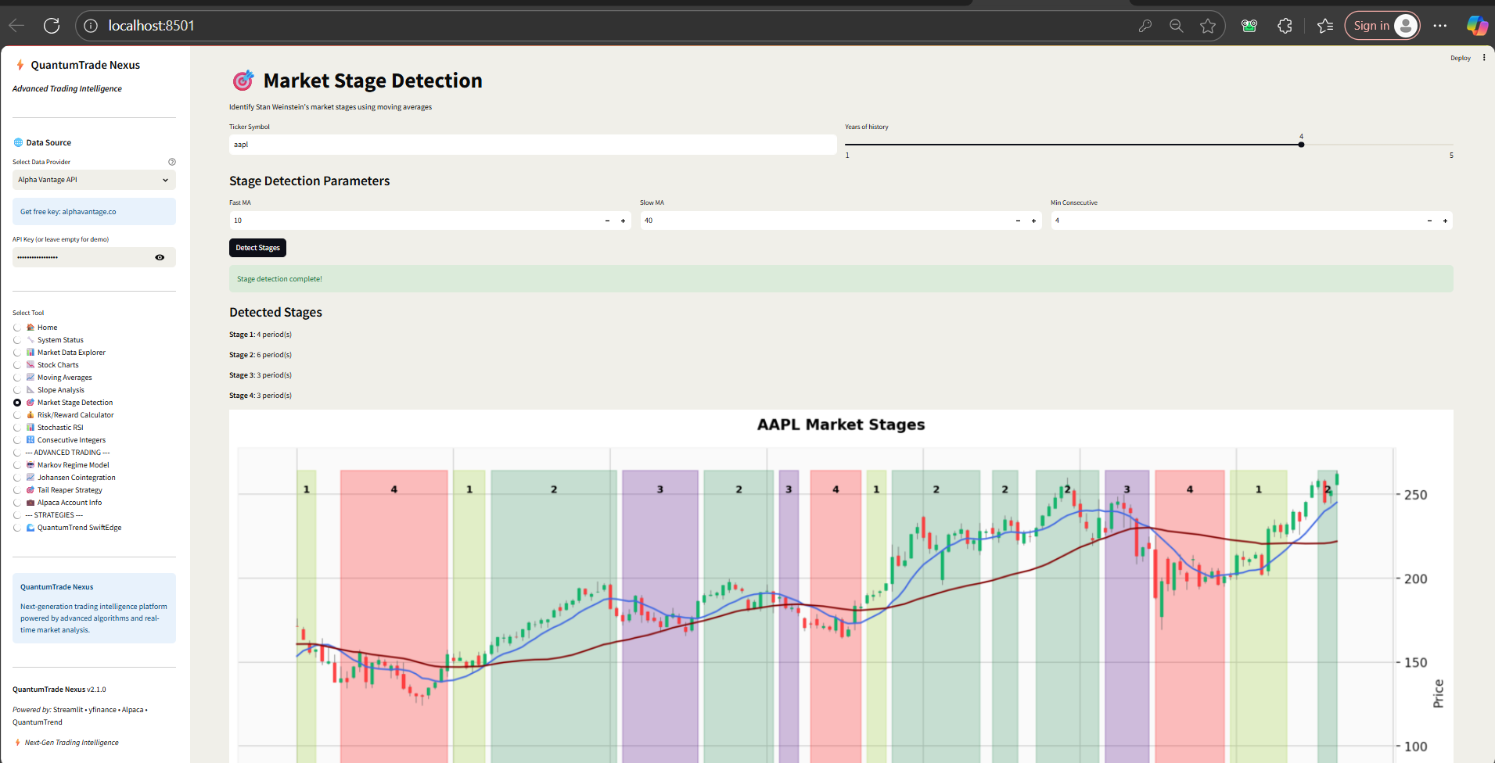Select the Home tool radio option
Viewport: 1495px width, 763px height.
coord(17,328)
